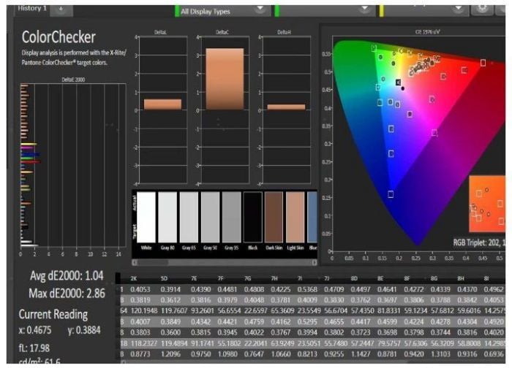
Task: Select the Light Skin swatch
Action: 295,217
